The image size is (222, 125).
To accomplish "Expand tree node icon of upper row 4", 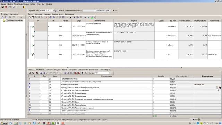I will [32, 55].
